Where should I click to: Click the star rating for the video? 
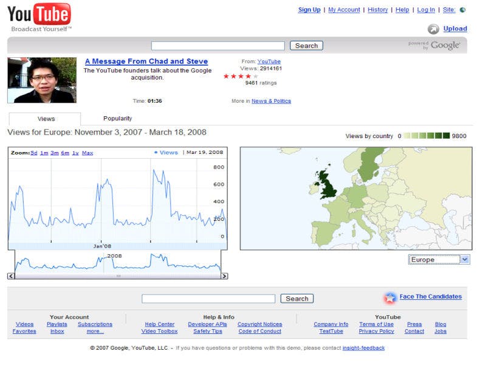[x=241, y=76]
